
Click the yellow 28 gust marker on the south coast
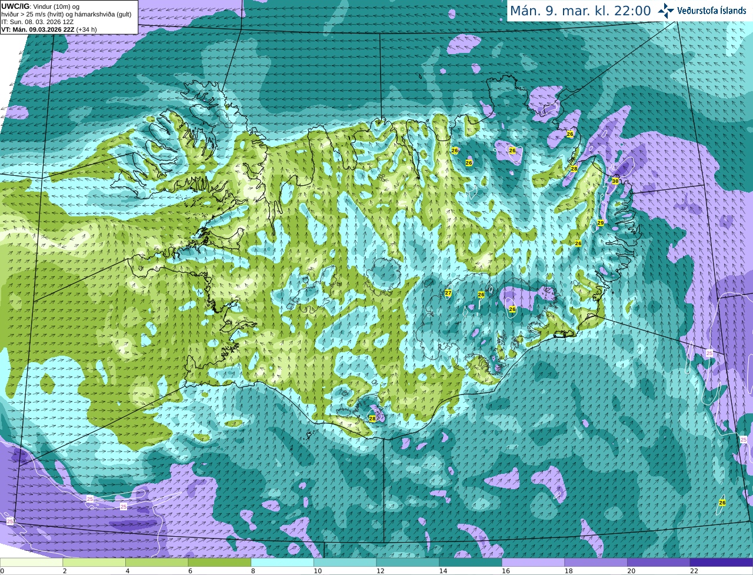(x=372, y=419)
